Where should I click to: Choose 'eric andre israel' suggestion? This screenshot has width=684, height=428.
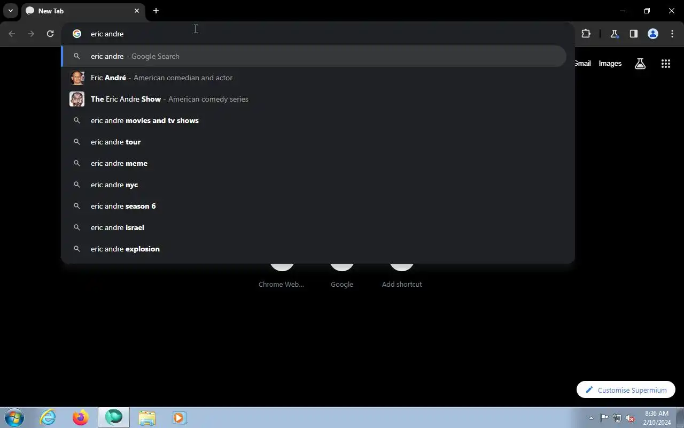pyautogui.click(x=314, y=227)
